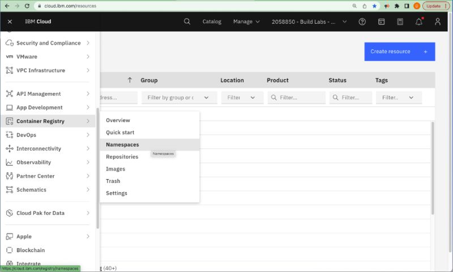Click the Blockchain icon
The width and height of the screenshot is (453, 272).
pos(10,250)
